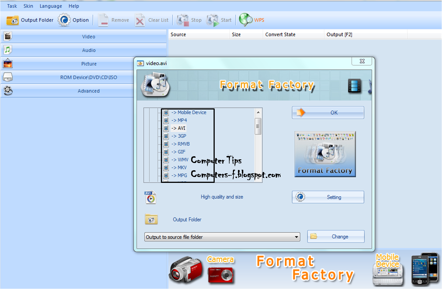
Task: Select -> 3GP in format list
Action: tap(179, 136)
